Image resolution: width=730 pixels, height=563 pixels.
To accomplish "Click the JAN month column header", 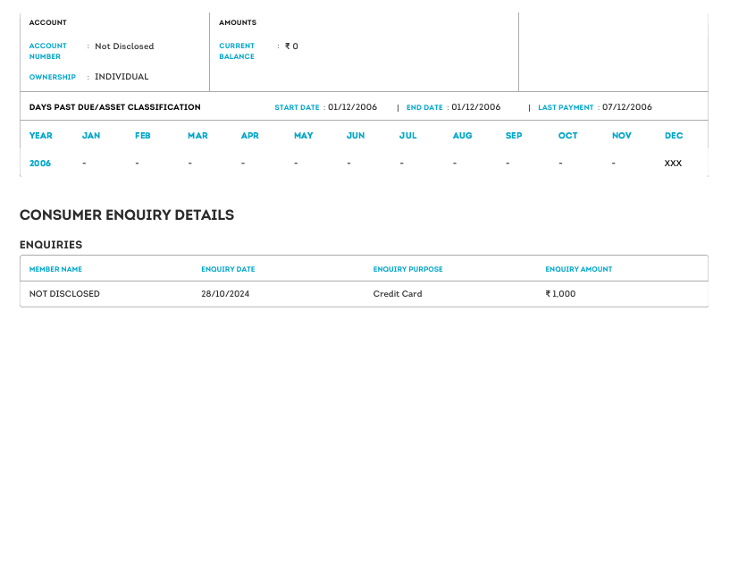I will [91, 136].
